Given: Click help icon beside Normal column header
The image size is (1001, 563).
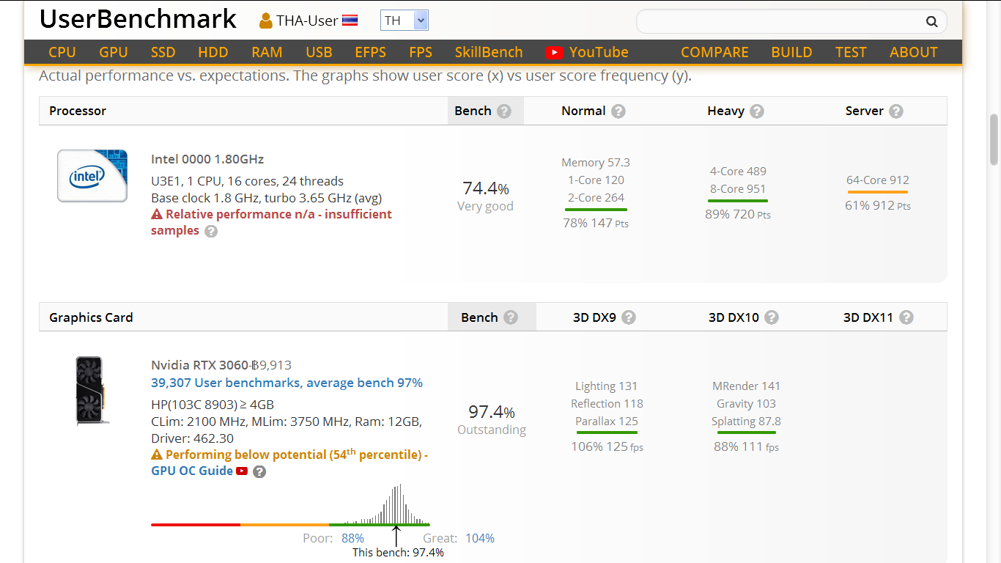Looking at the screenshot, I should [x=618, y=111].
